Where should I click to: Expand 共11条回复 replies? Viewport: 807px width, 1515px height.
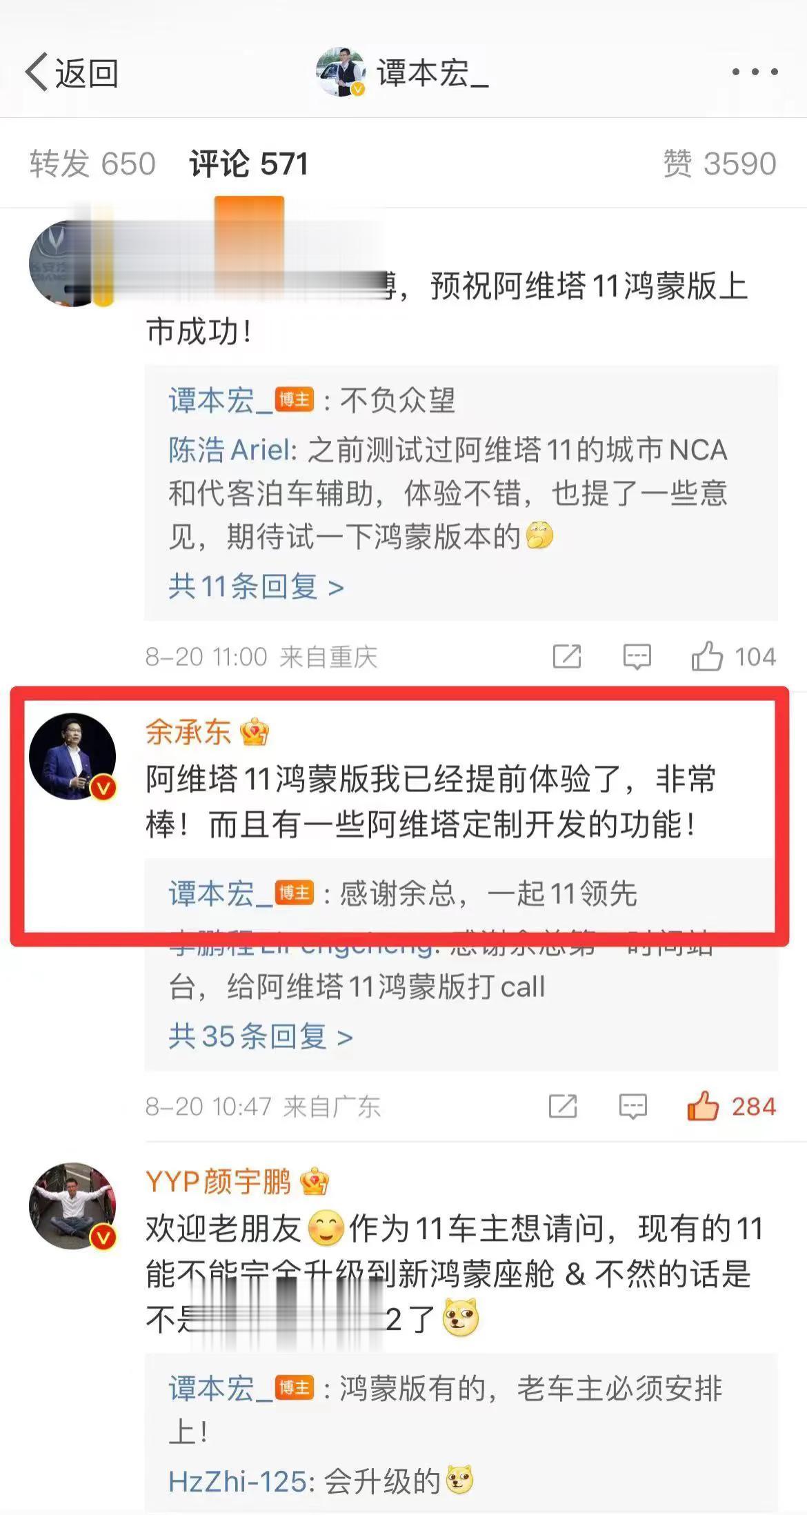[x=256, y=587]
